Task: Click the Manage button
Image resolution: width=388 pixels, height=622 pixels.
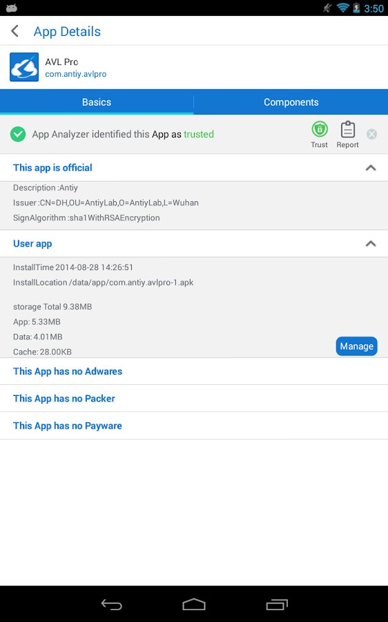Action: point(357,346)
